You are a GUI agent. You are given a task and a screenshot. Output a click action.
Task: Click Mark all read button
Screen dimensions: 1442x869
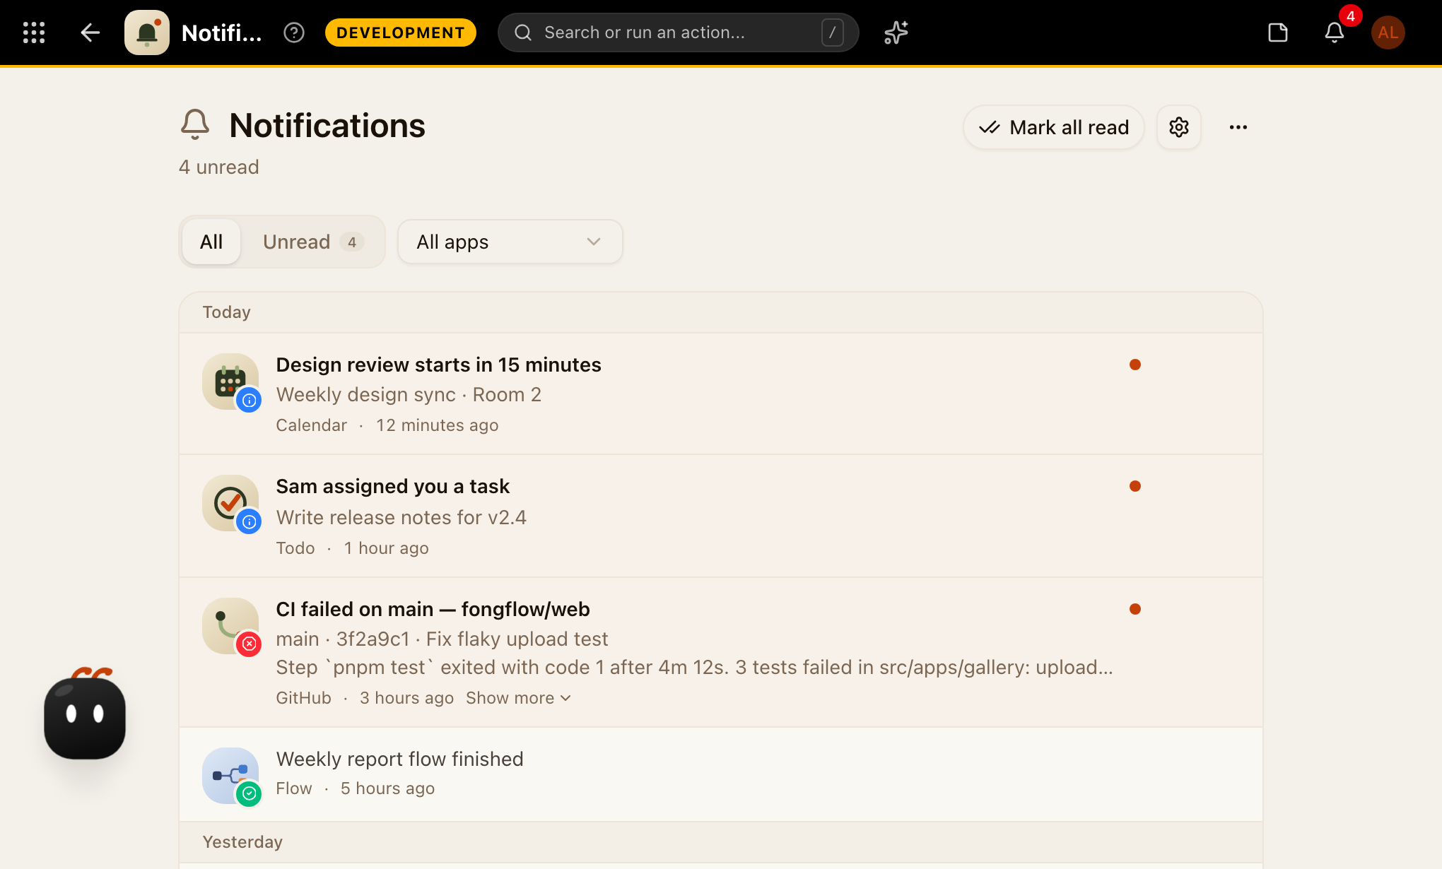coord(1053,127)
